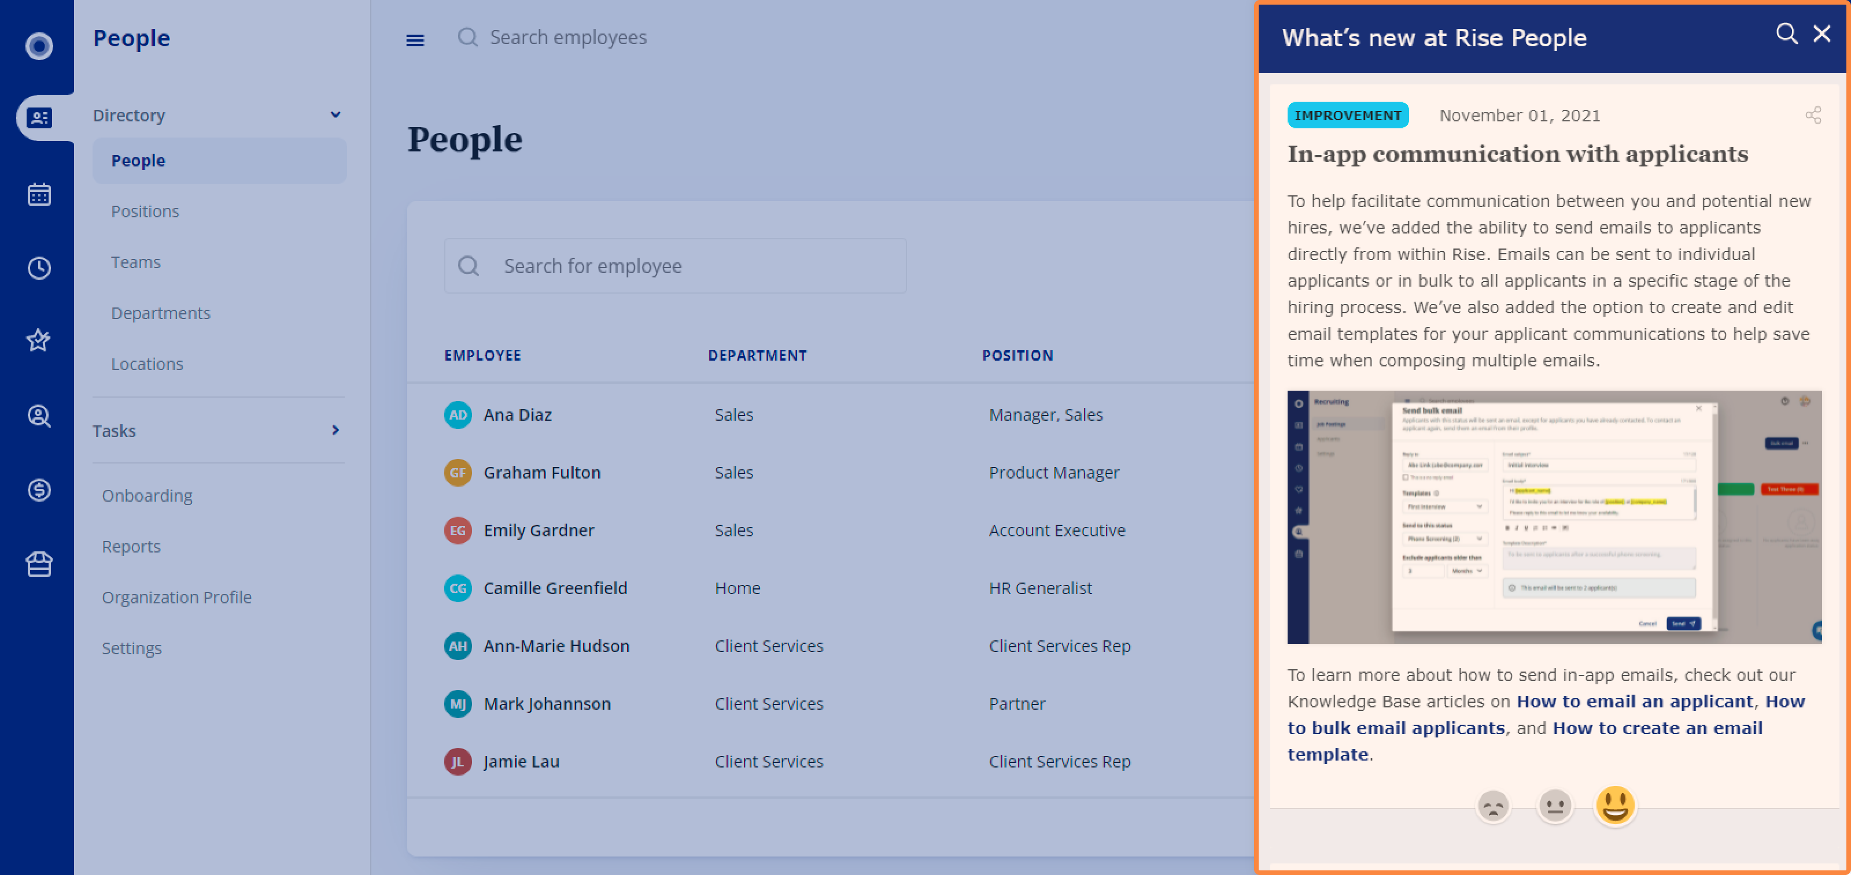
Task: Sort by DEPARTMENT column header
Action: click(x=757, y=356)
